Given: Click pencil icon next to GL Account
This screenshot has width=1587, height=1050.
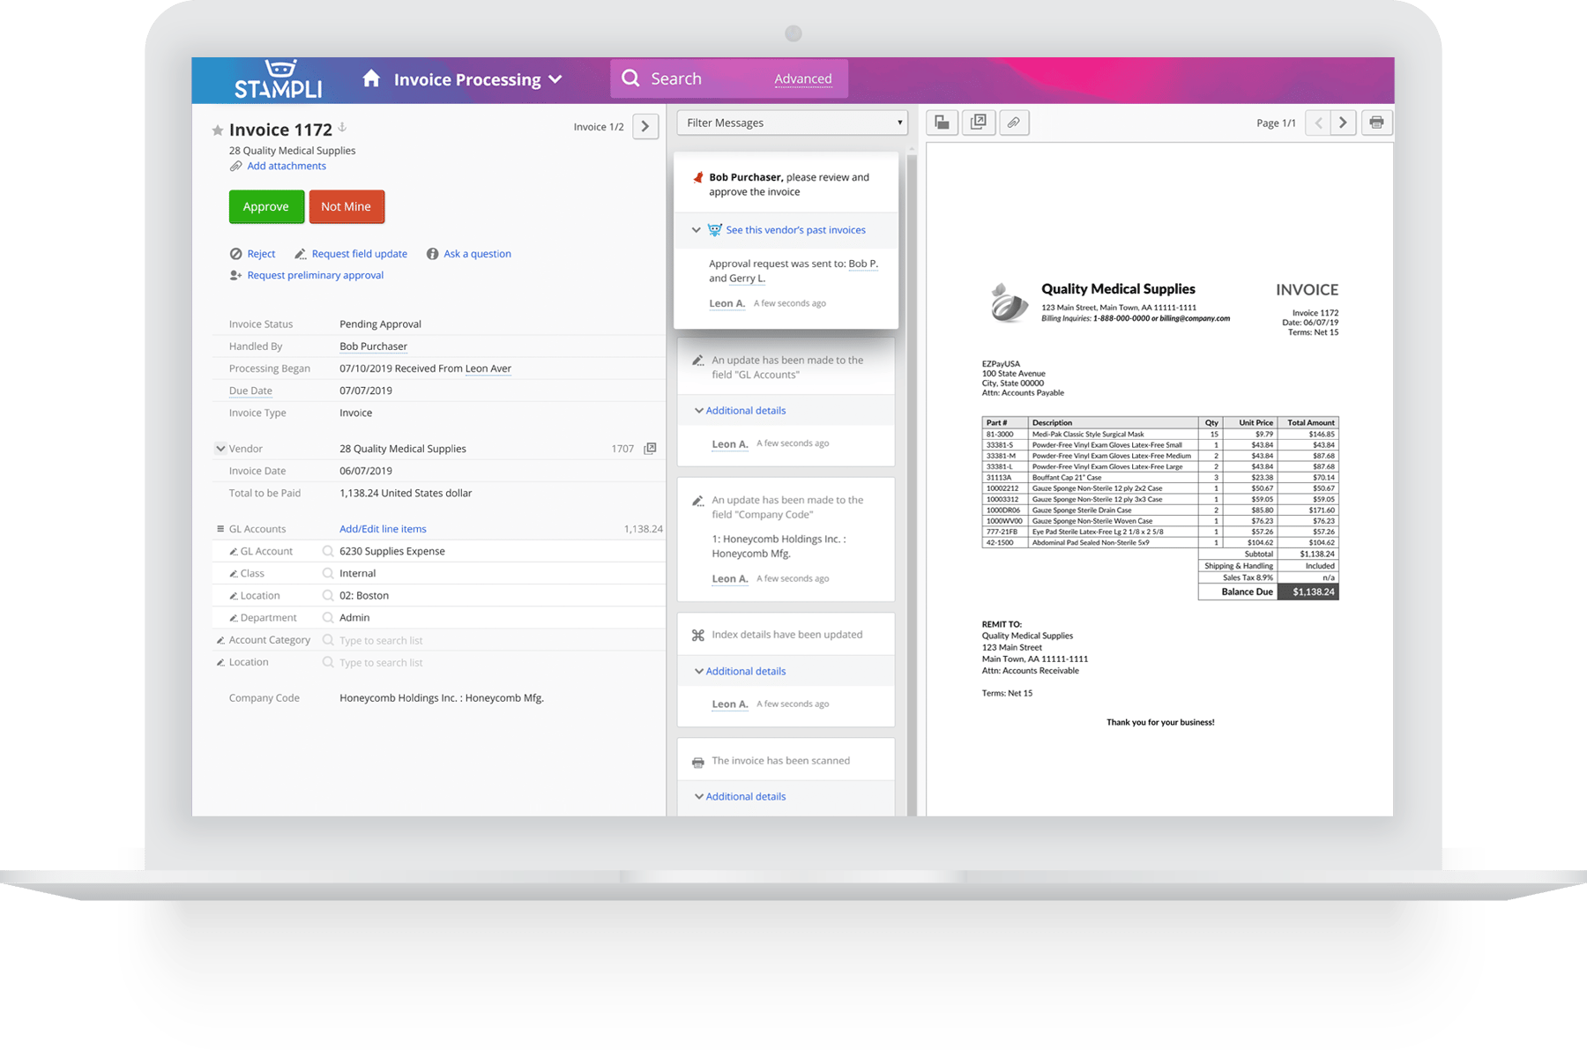Looking at the screenshot, I should tap(234, 551).
